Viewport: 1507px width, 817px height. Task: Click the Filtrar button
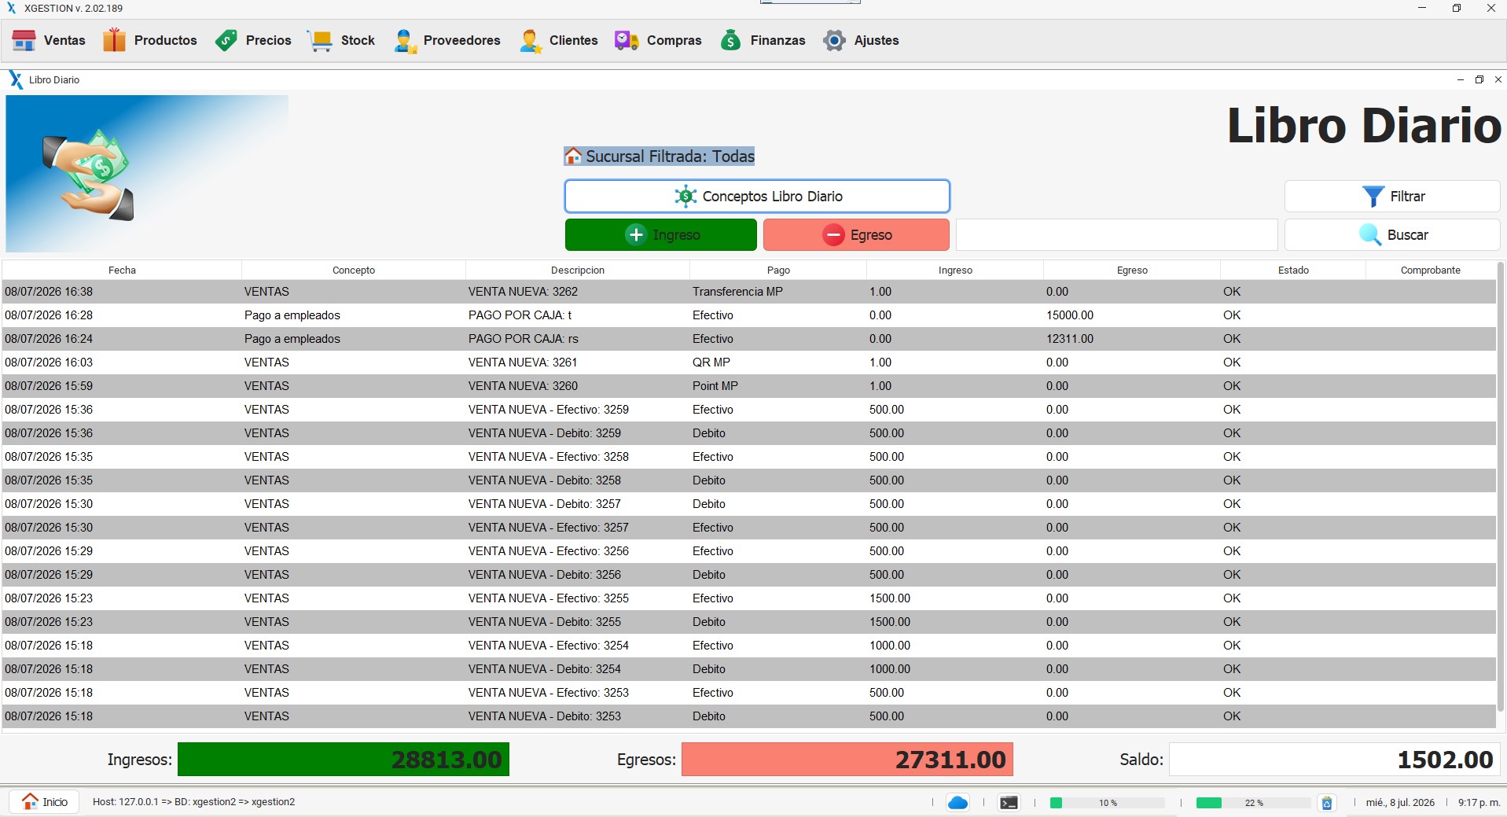pos(1392,197)
